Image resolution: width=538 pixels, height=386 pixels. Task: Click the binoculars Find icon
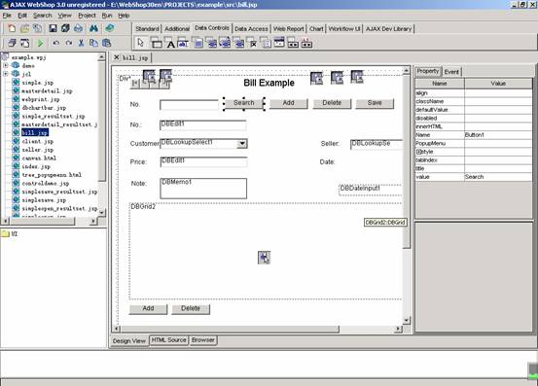[93, 28]
